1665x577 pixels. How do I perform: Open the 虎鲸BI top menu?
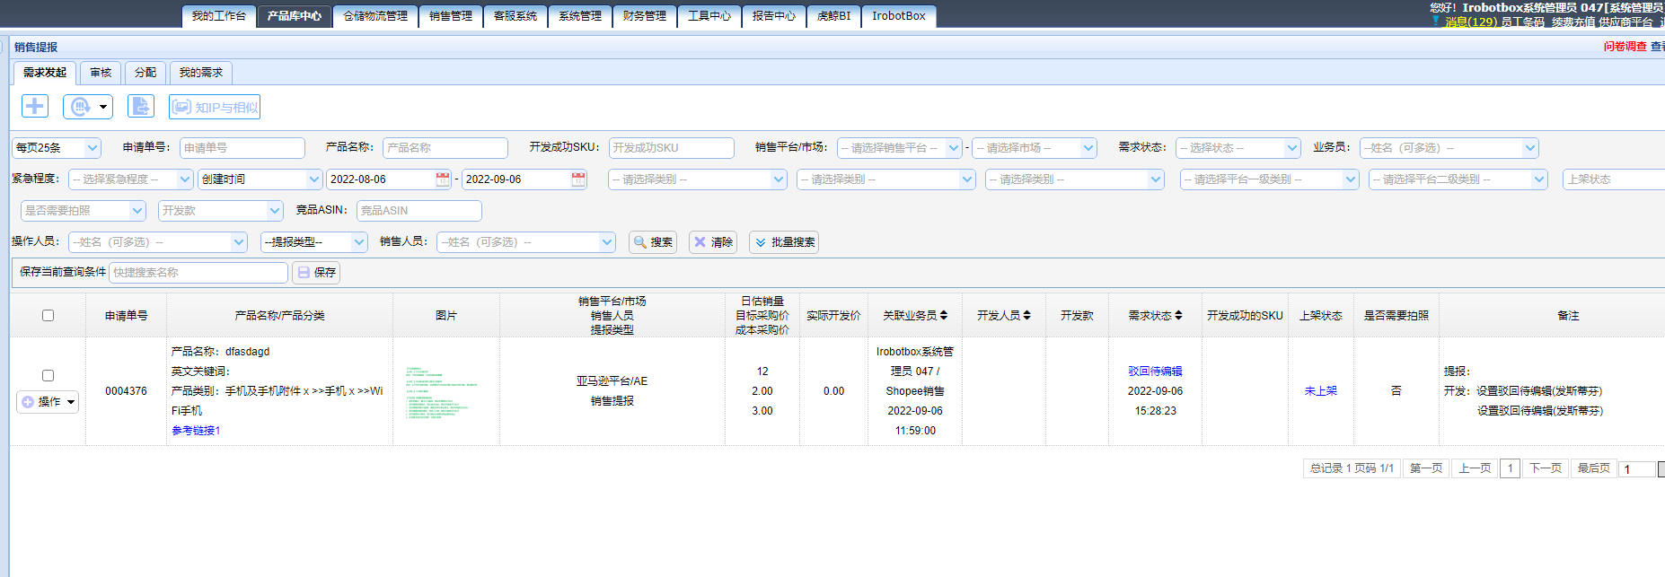tap(834, 16)
